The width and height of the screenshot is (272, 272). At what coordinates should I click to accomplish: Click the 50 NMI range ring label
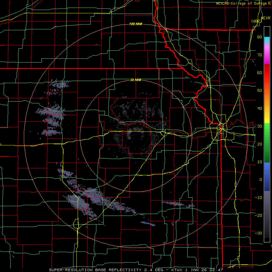pyautogui.click(x=136, y=80)
